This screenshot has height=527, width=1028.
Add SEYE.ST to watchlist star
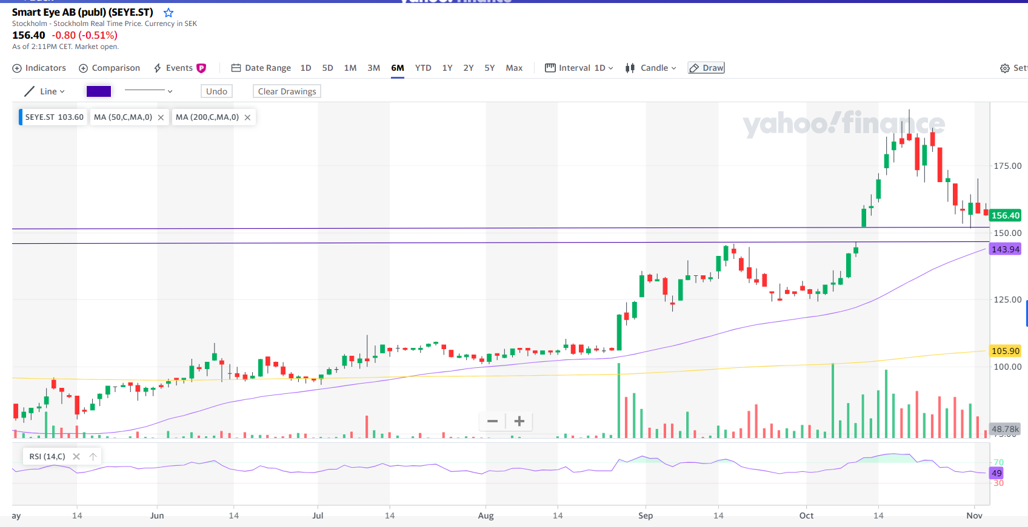coord(169,13)
